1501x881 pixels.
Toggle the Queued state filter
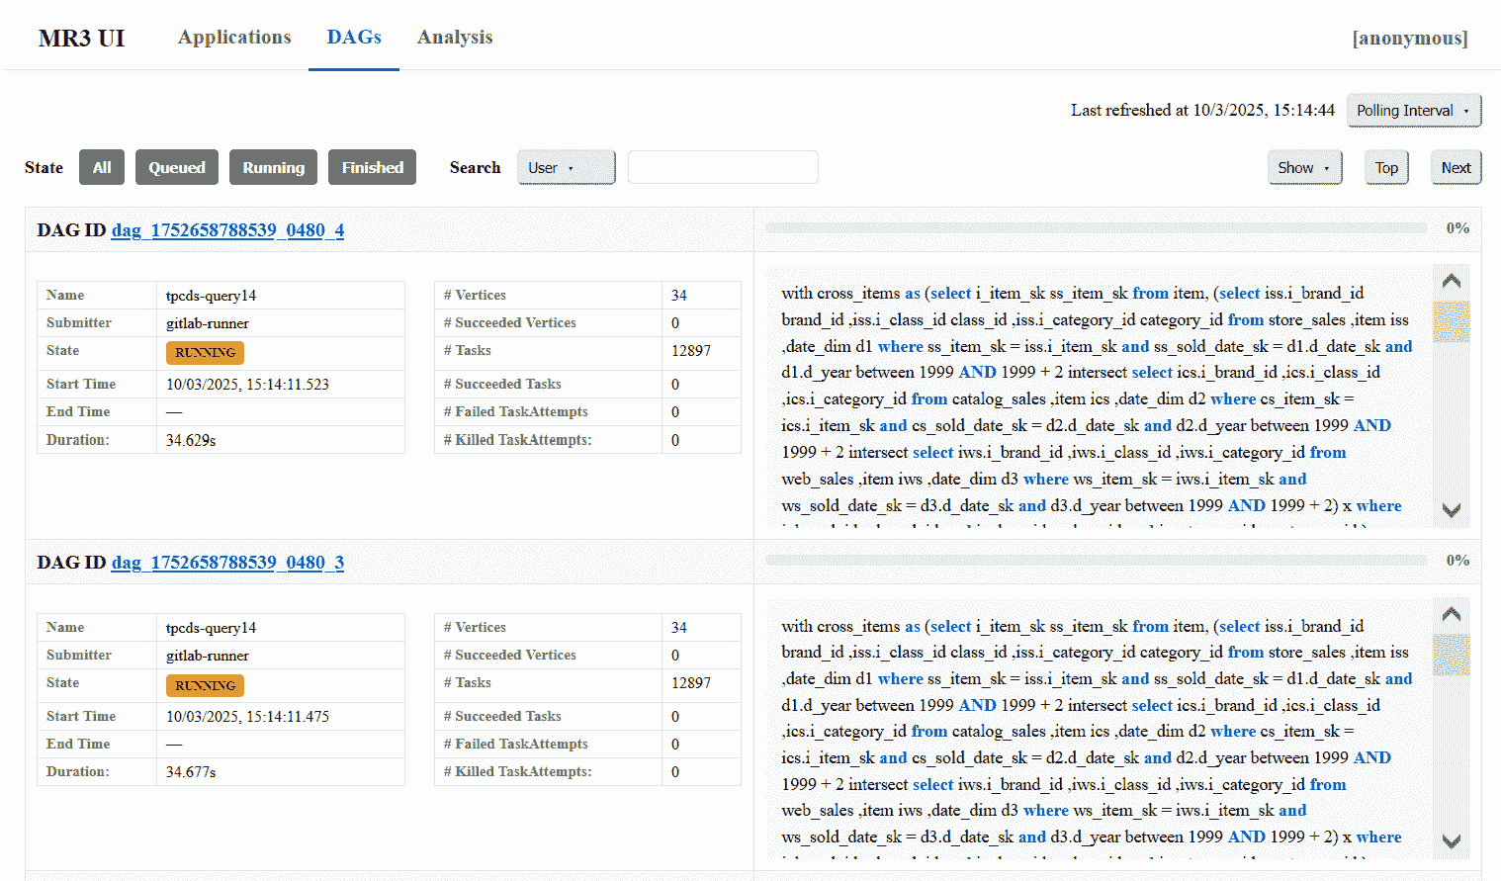(x=177, y=167)
